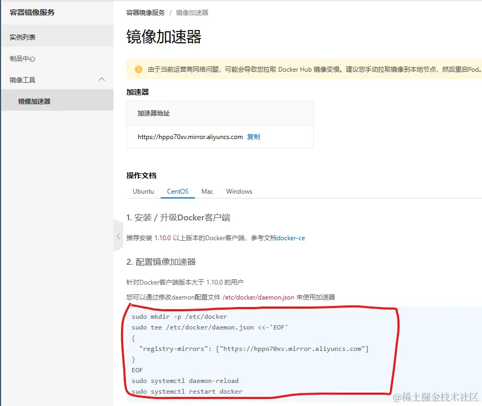The width and height of the screenshot is (482, 406).
Task: Click 容器镜像服务 breadcrumb link
Action: pos(145,13)
